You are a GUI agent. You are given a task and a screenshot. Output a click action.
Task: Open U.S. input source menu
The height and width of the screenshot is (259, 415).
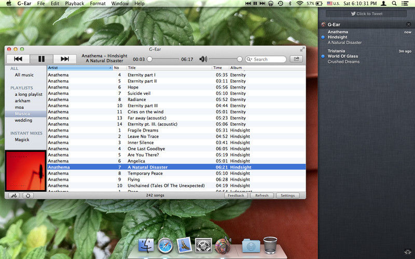(x=334, y=4)
